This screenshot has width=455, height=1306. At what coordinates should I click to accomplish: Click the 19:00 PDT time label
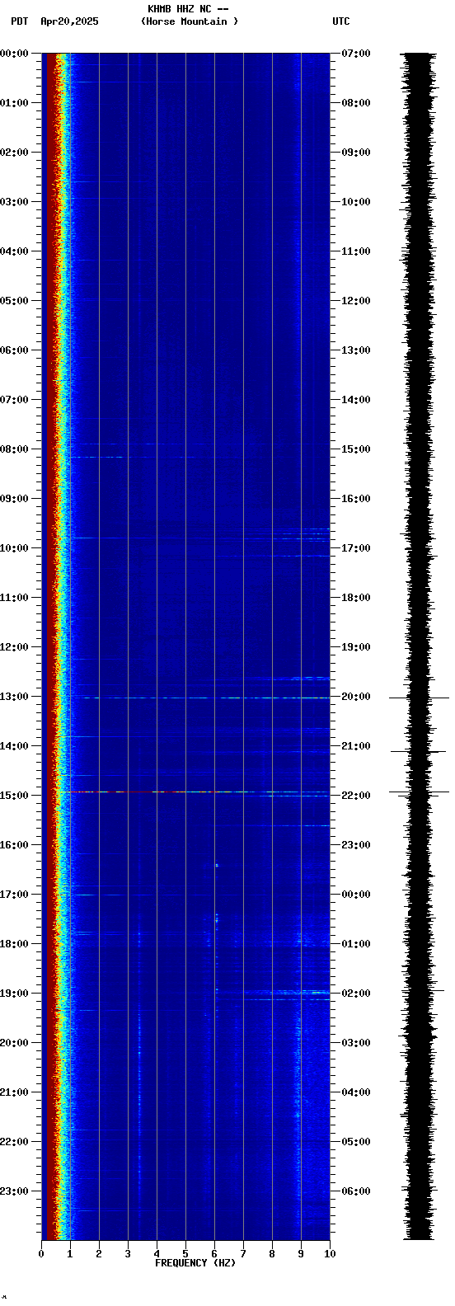(x=14, y=994)
